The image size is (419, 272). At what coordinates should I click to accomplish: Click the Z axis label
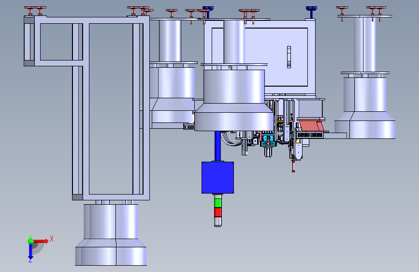pyautogui.click(x=30, y=260)
